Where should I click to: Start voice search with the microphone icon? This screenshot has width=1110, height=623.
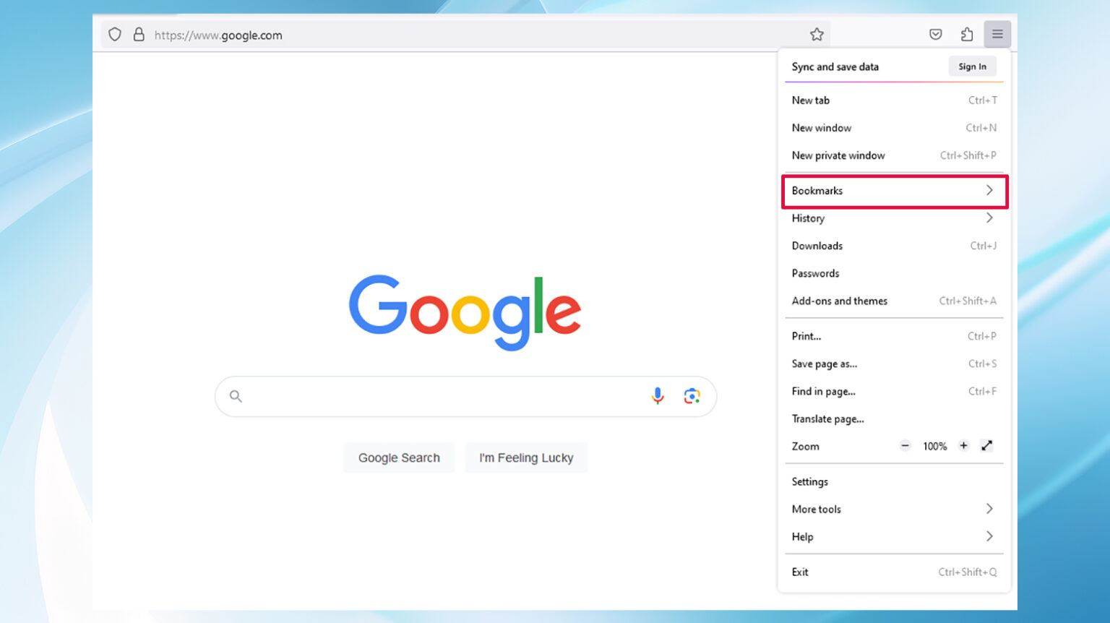click(x=658, y=396)
